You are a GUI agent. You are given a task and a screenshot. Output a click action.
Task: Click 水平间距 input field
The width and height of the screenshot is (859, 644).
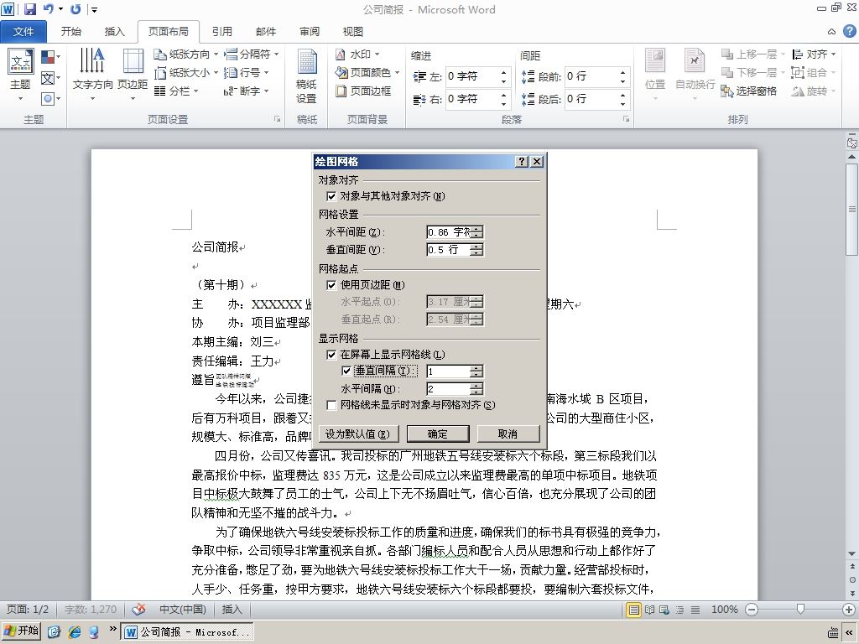[x=449, y=232]
